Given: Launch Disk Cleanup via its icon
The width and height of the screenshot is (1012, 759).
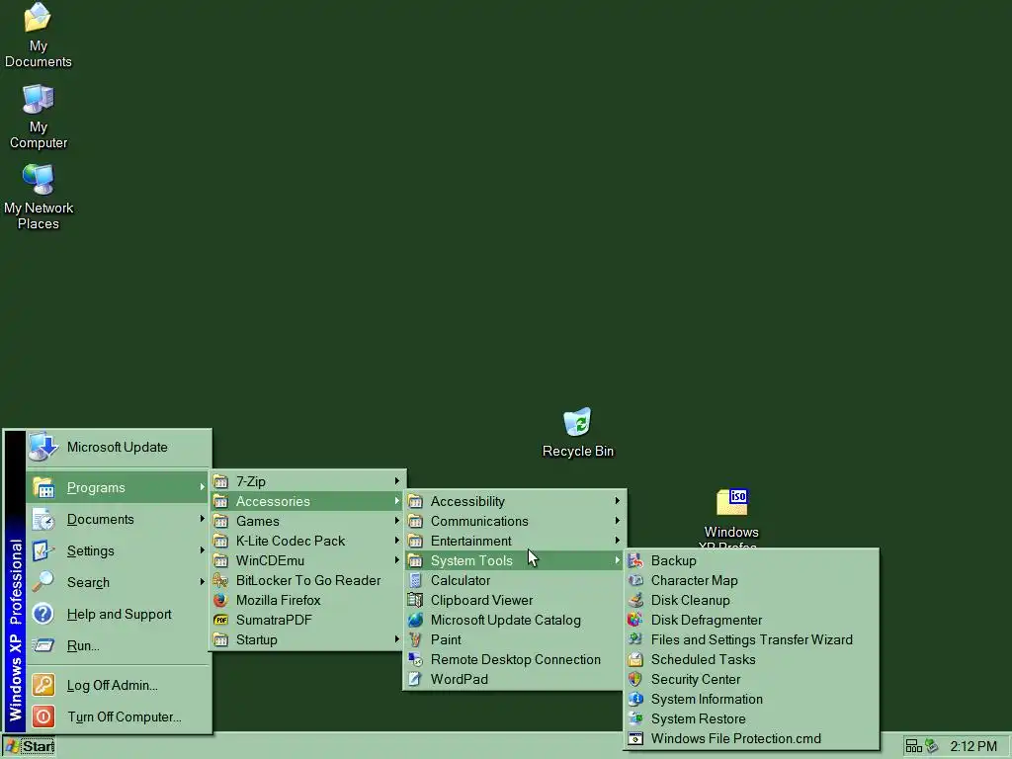Looking at the screenshot, I should click(635, 600).
